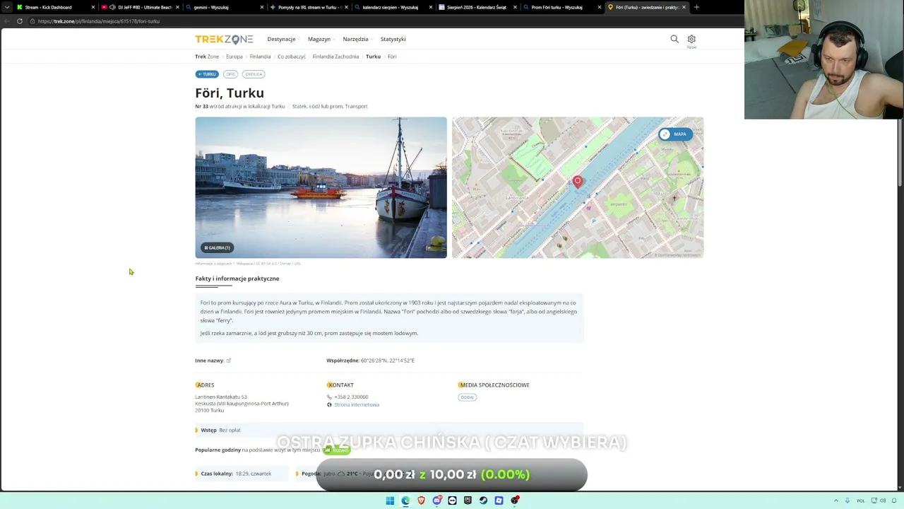The height and width of the screenshot is (509, 904).
Task: Click the phone number +358 2 330000
Action: [351, 397]
